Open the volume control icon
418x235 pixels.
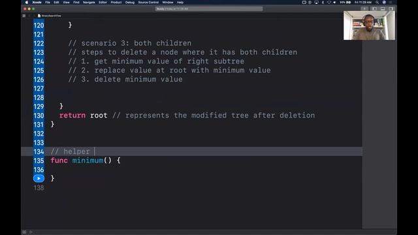334,3
